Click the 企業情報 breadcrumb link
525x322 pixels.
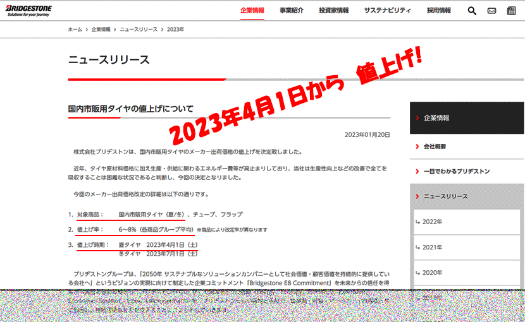[x=101, y=30]
